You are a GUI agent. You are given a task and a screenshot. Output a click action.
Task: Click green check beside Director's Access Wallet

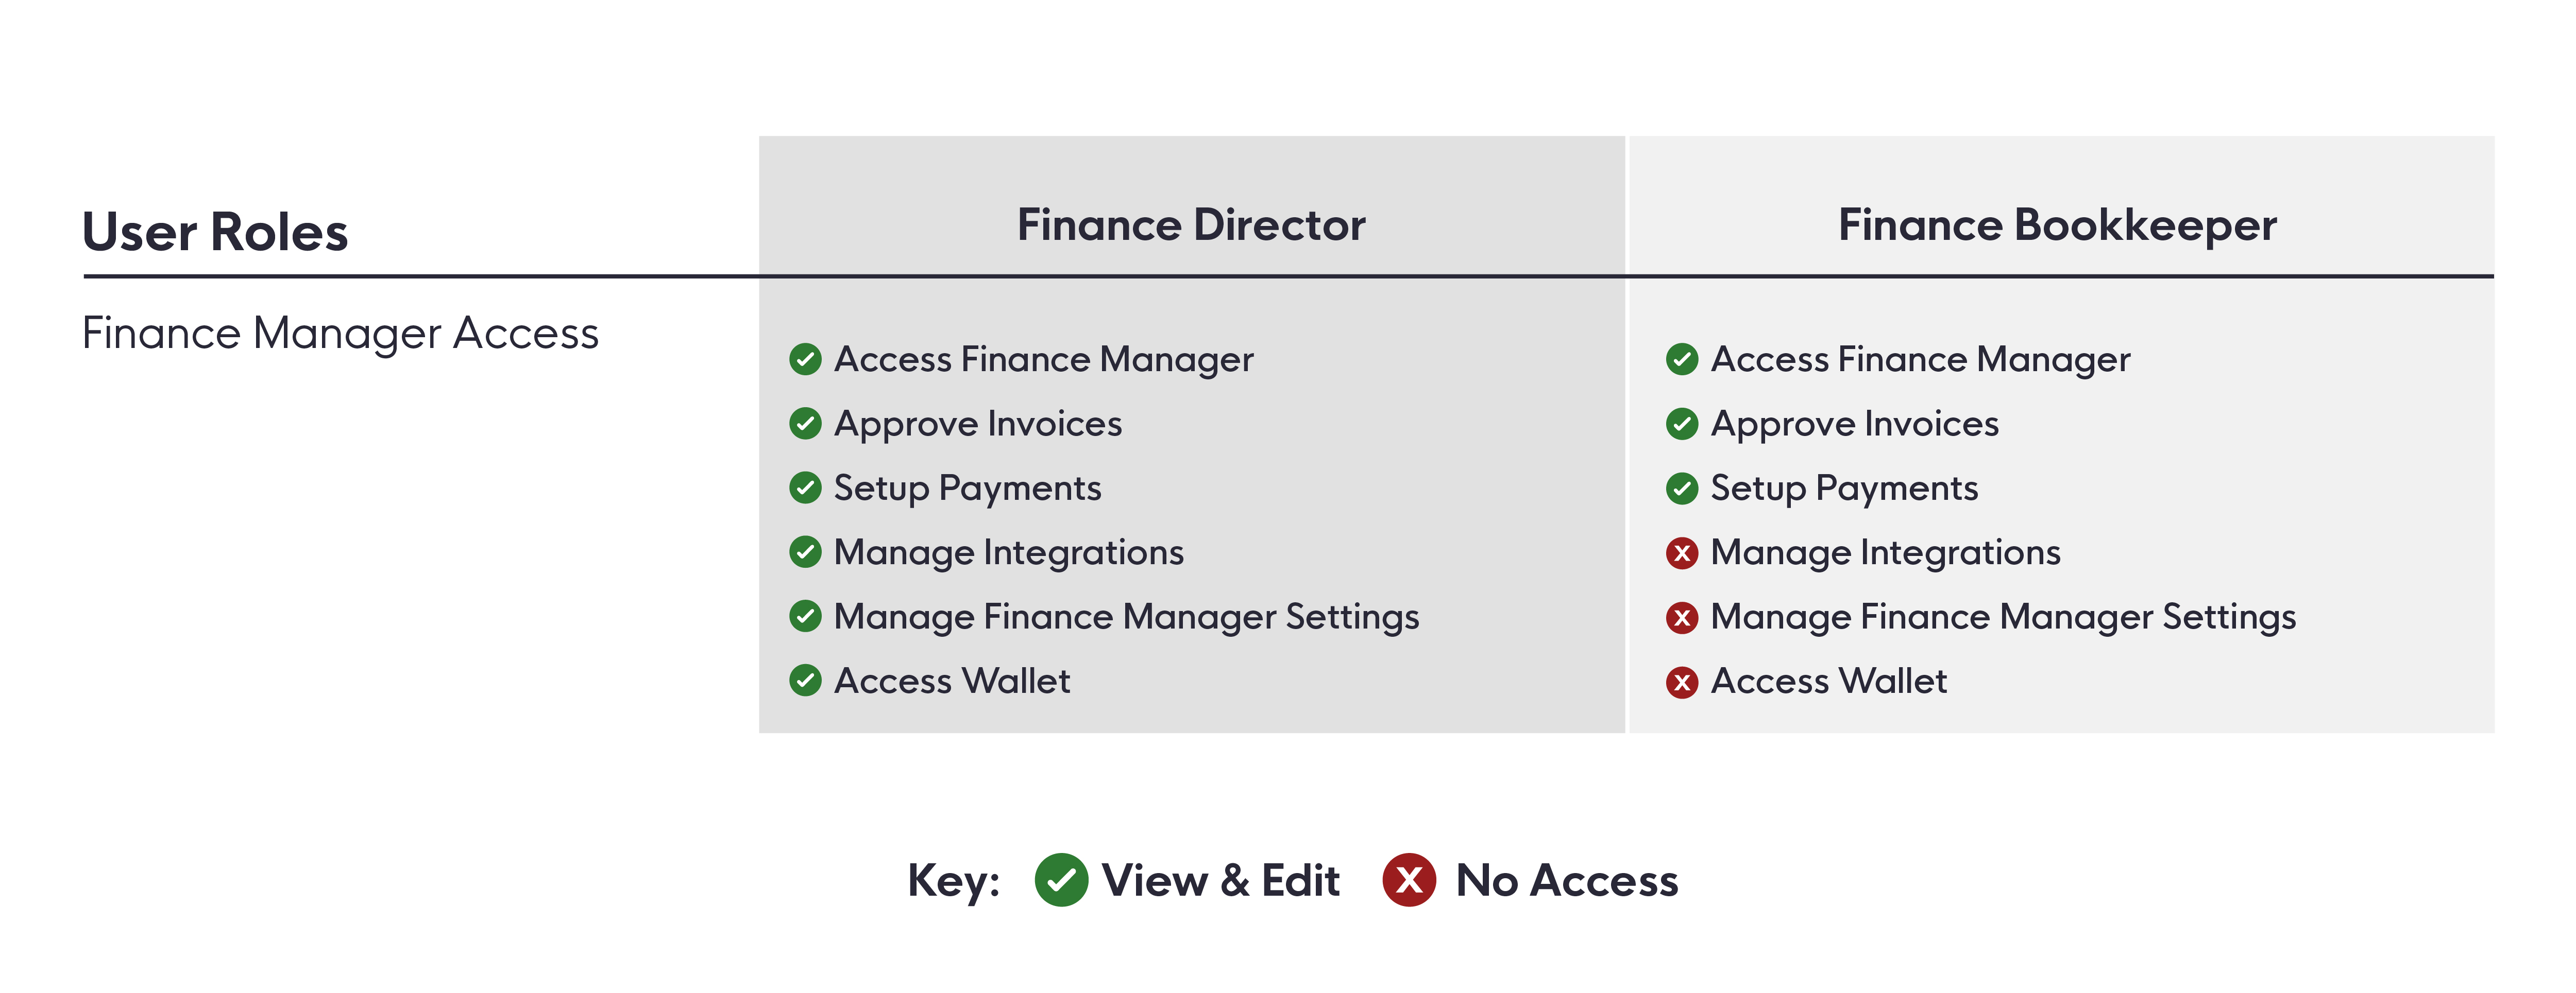pos(805,681)
